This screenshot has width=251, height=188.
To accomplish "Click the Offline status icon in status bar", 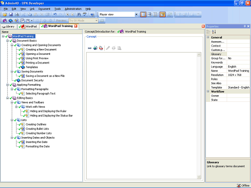I will (x=239, y=185).
